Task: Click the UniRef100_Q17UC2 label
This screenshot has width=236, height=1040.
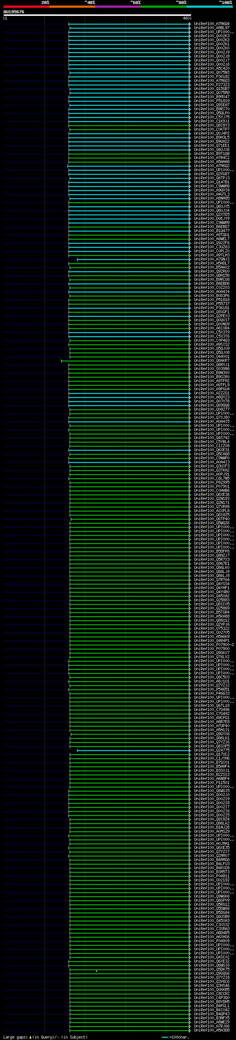Action: (211, 754)
